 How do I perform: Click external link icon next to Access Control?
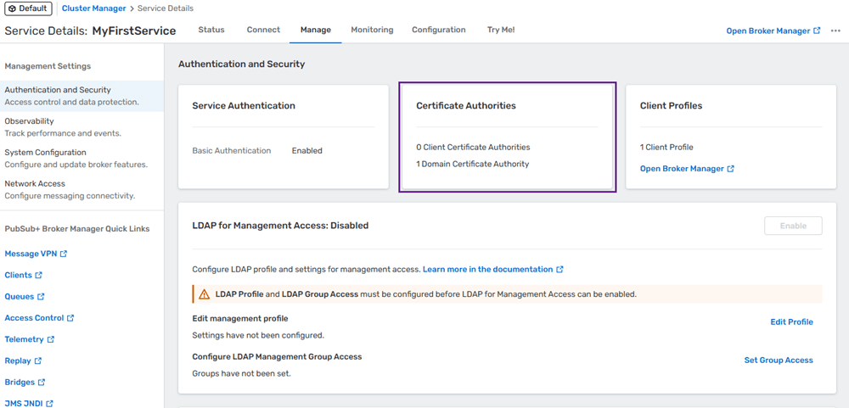[x=70, y=318]
